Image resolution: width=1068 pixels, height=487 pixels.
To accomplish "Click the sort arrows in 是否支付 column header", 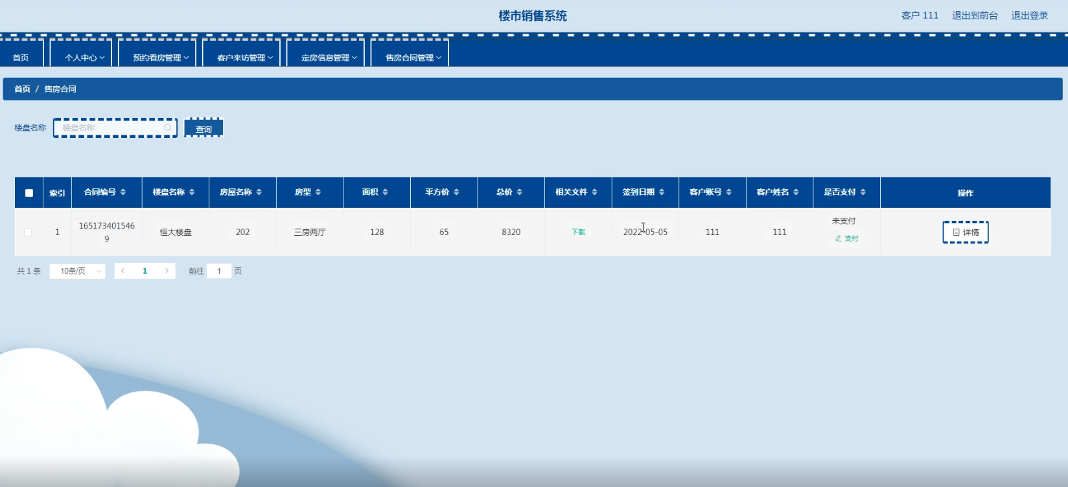I will [863, 192].
